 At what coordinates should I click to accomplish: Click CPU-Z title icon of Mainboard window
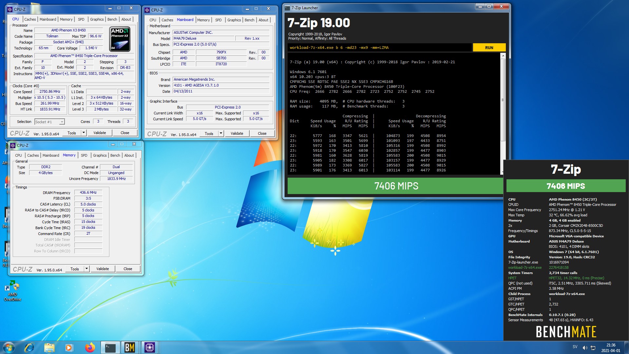point(147,10)
